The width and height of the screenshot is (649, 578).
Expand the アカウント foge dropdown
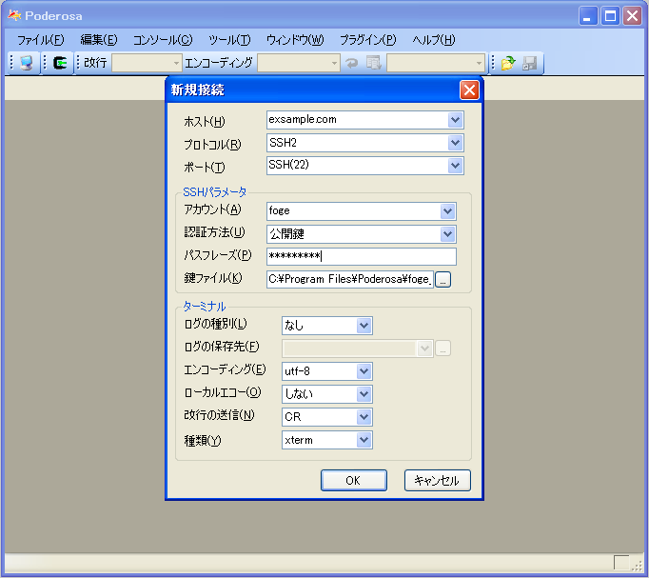(447, 211)
